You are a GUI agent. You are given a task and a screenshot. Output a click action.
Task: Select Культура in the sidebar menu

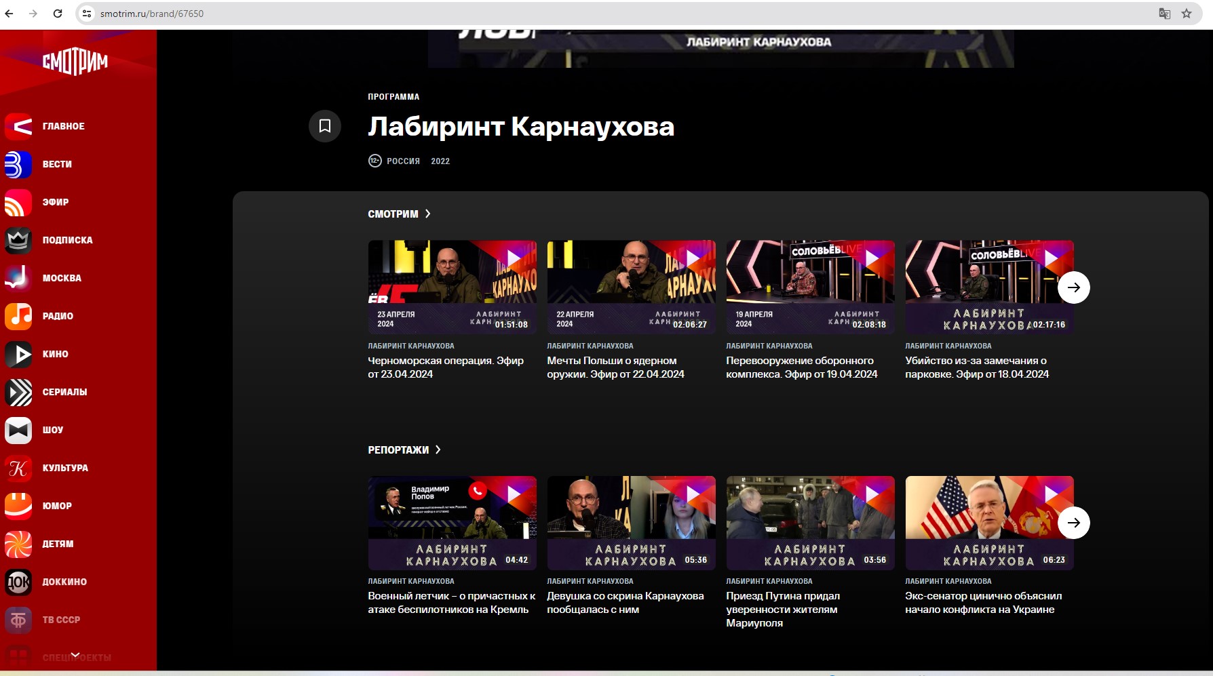pyautogui.click(x=65, y=468)
